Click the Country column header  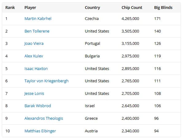pyautogui.click(x=92, y=8)
